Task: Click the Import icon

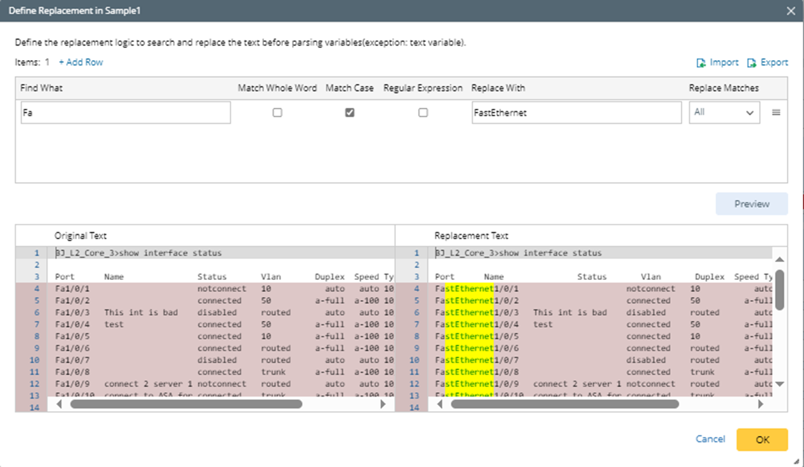Action: (x=701, y=63)
